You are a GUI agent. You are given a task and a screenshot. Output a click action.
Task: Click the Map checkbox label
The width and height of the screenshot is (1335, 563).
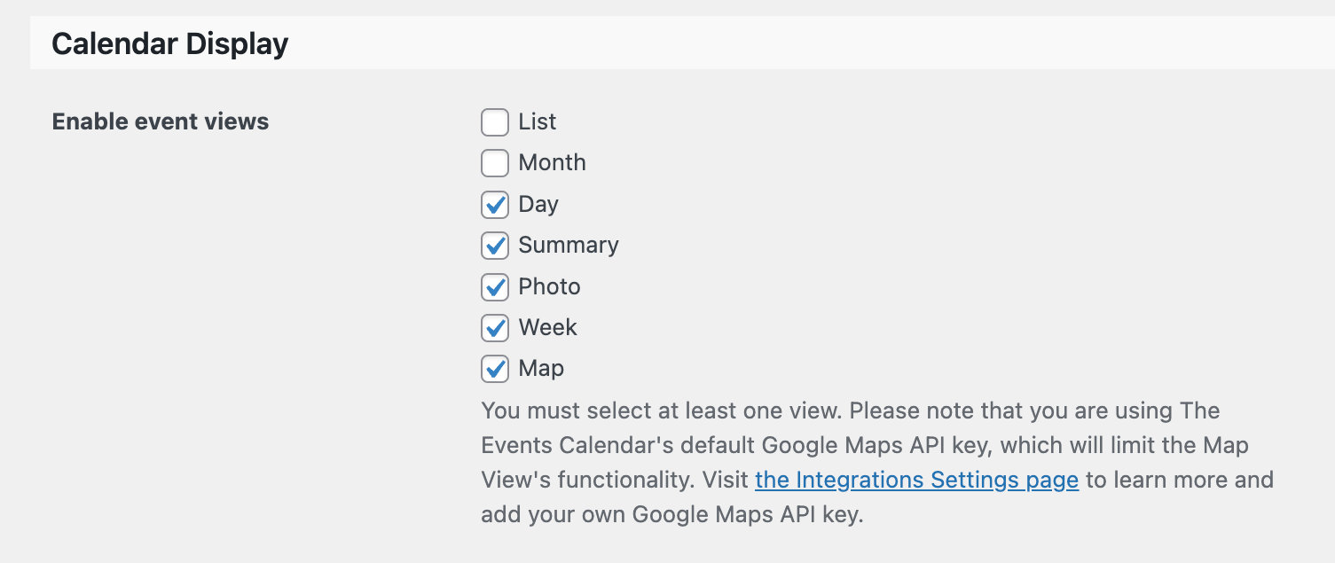point(541,368)
